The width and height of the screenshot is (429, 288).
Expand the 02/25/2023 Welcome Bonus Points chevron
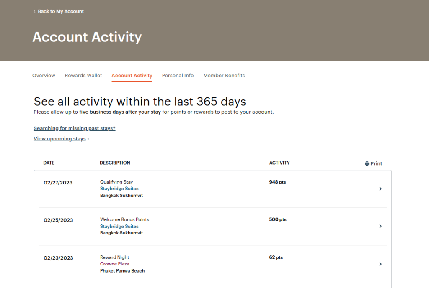point(380,226)
